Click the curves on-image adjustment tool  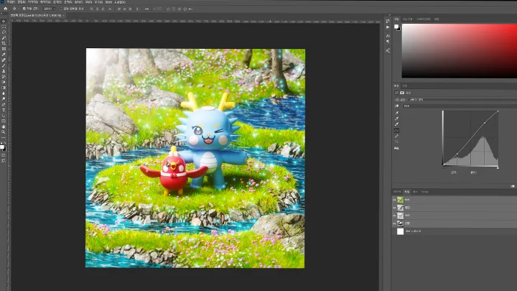(396, 106)
